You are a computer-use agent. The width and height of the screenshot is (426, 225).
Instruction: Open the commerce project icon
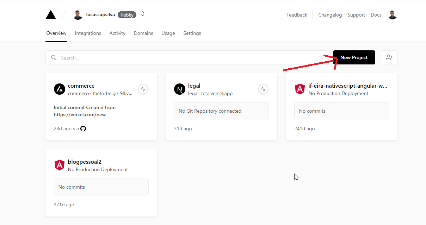coord(60,89)
